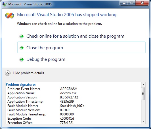Click the 'has stopped working' heading
The height and width of the screenshot is (129, 151).
67,15
